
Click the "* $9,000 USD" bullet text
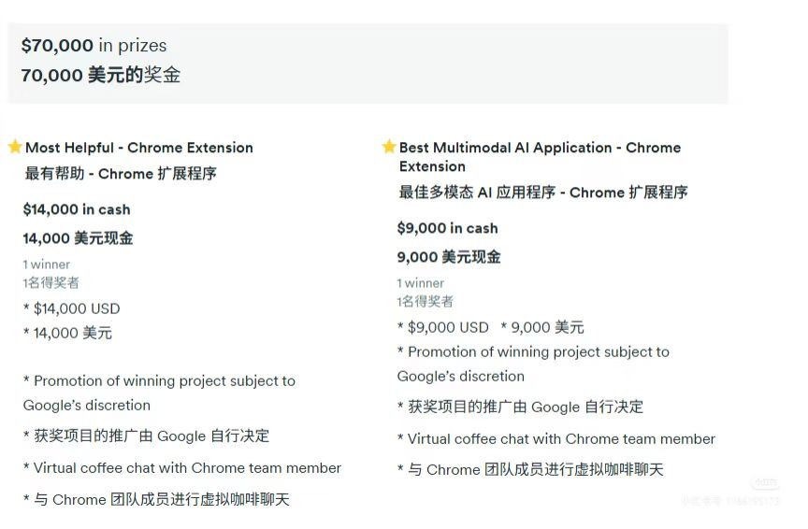(x=443, y=327)
